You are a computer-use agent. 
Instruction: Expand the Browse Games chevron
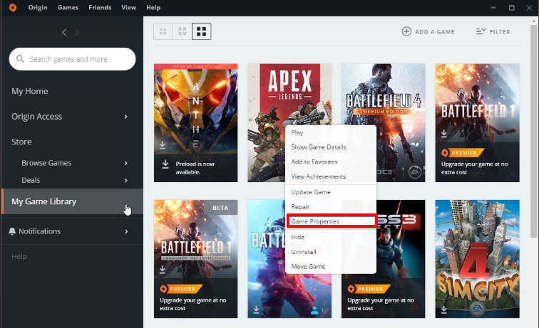pyautogui.click(x=125, y=164)
